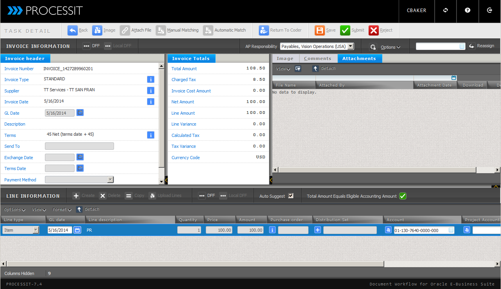The height and width of the screenshot is (289, 501).
Task: Click the Reassign button
Action: pyautogui.click(x=481, y=46)
